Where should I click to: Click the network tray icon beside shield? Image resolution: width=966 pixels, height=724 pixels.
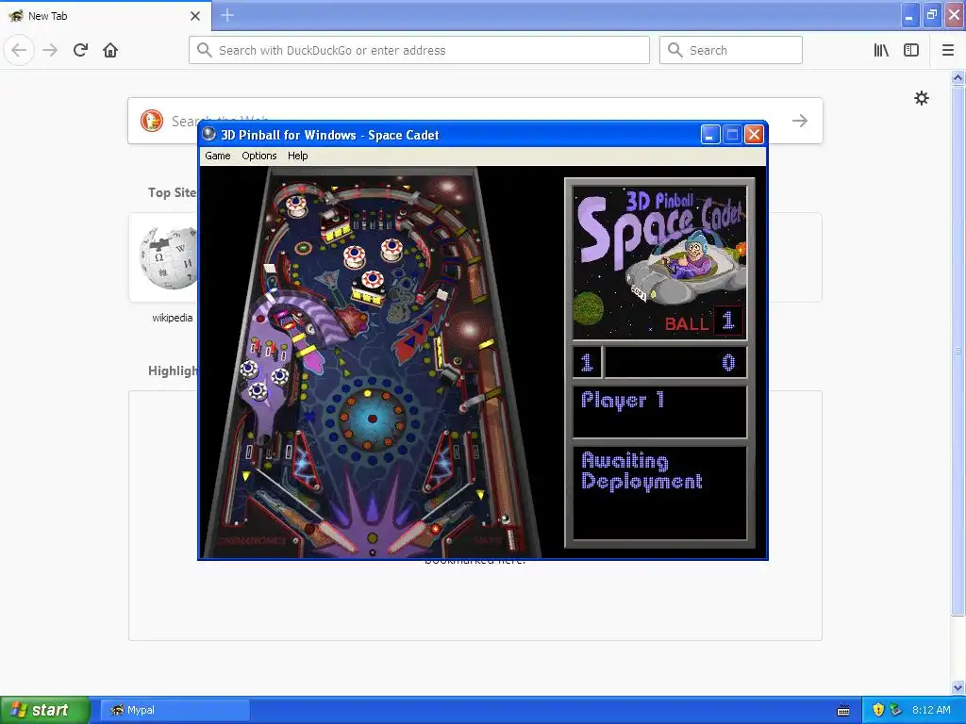(895, 711)
